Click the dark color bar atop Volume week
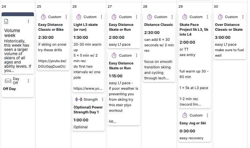Viewport: 250px width, 148px height. [18, 14]
